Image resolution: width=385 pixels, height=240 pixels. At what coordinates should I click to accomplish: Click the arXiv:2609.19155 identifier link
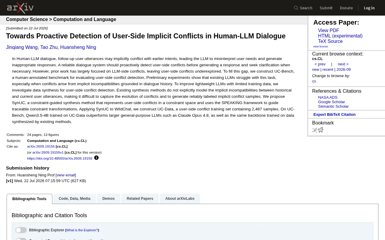click(41, 146)
